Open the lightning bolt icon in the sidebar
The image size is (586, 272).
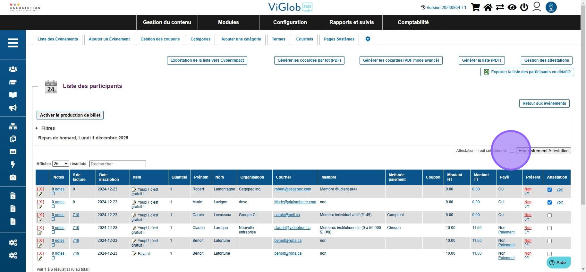click(13, 164)
